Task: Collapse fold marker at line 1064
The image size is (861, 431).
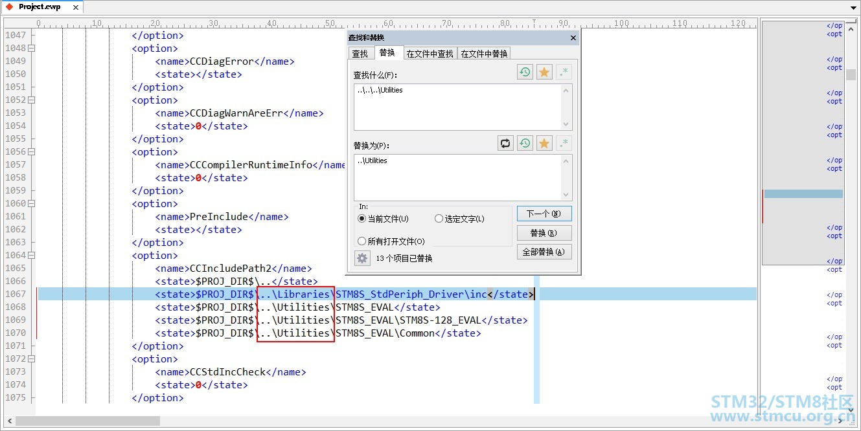Action: 31,256
